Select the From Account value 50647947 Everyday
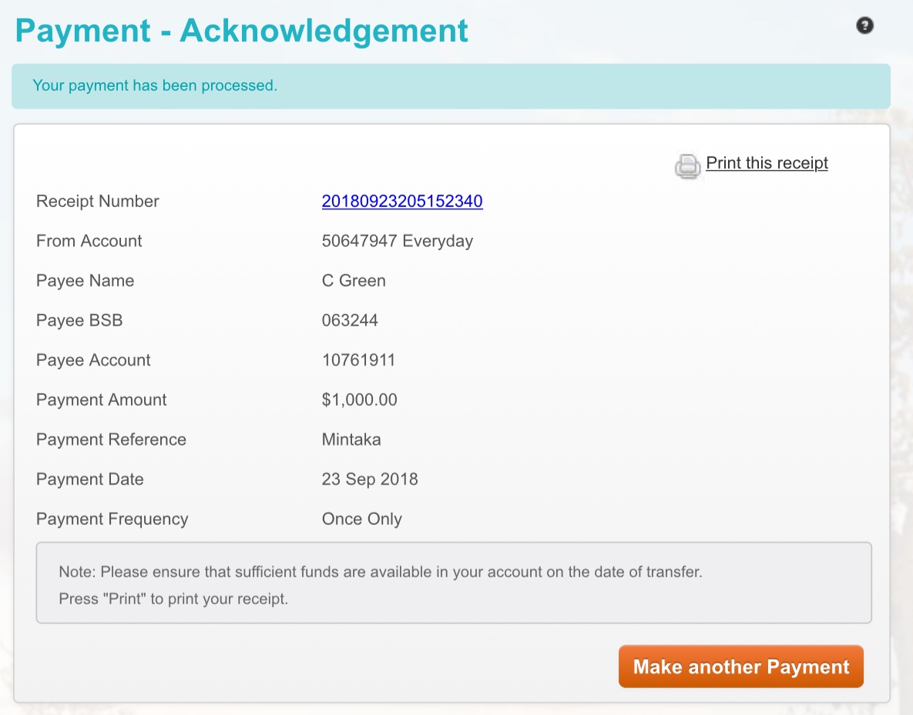913x715 pixels. [x=397, y=241]
